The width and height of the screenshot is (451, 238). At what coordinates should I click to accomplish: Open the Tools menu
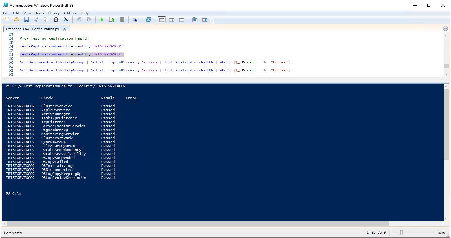pyautogui.click(x=40, y=13)
